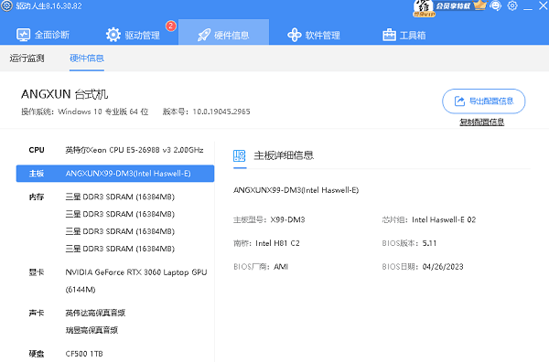
Task: Select the CPU row Xeon E5-2698B v3
Action: click(115, 150)
